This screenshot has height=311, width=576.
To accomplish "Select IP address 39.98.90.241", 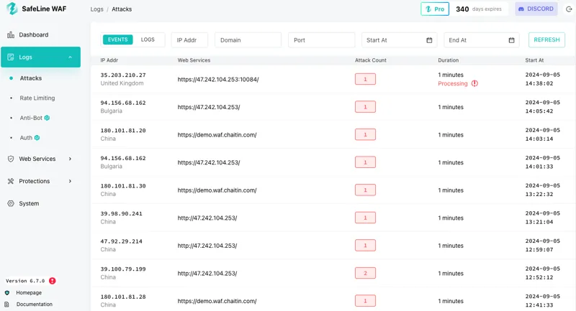I will 121,213.
